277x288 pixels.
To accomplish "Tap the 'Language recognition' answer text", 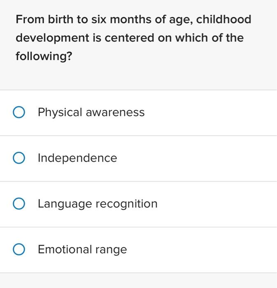I will pyautogui.click(x=98, y=204).
